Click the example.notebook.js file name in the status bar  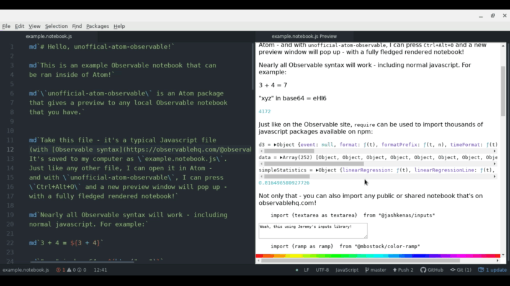tap(25, 270)
